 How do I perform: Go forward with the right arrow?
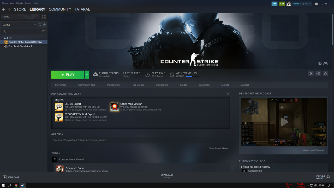point(9,9)
